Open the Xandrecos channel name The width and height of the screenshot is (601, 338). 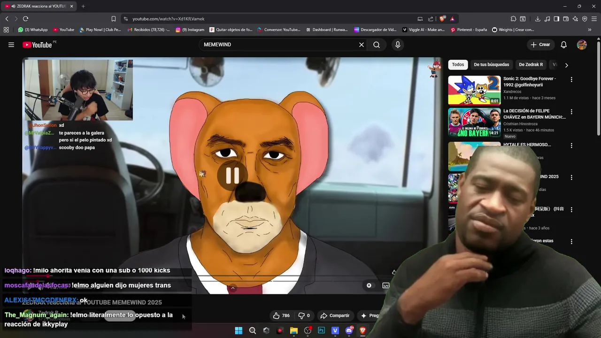point(512,92)
